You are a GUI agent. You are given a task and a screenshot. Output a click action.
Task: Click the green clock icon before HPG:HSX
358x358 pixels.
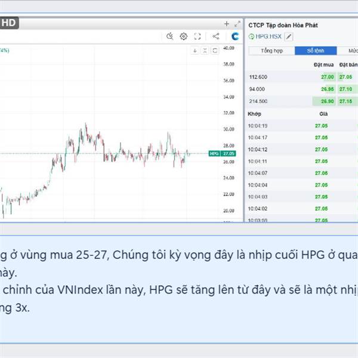251,36
